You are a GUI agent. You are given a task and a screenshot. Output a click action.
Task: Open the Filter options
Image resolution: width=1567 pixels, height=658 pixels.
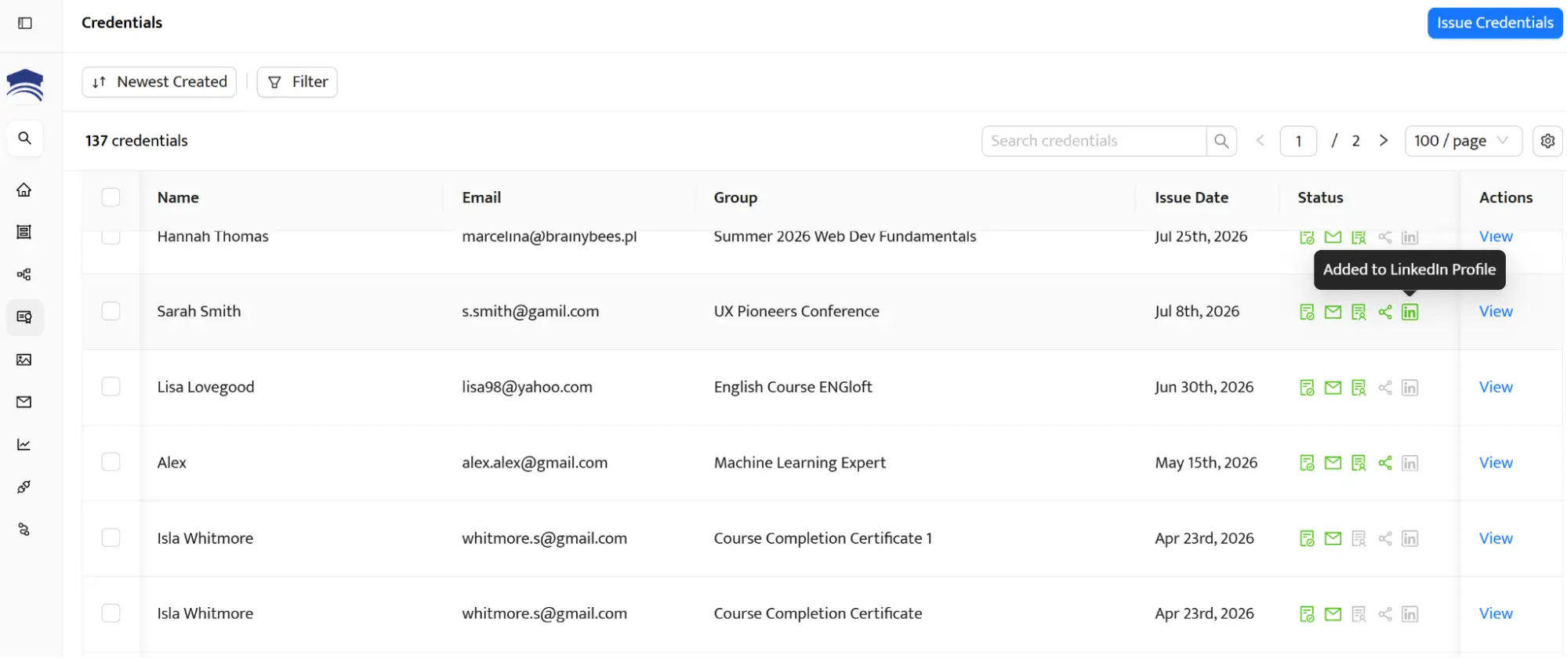[297, 82]
